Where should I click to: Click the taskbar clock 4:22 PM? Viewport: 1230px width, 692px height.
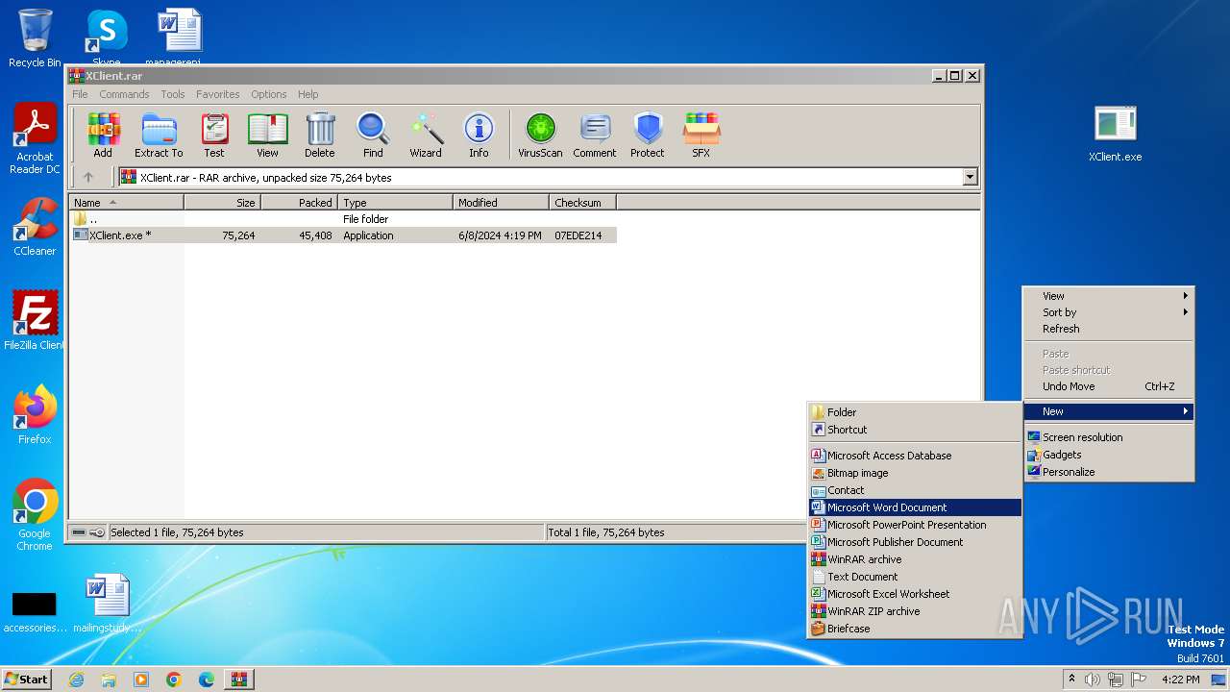[1180, 680]
